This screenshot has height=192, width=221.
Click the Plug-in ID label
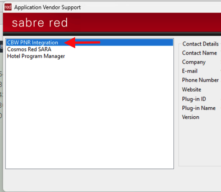point(194,99)
